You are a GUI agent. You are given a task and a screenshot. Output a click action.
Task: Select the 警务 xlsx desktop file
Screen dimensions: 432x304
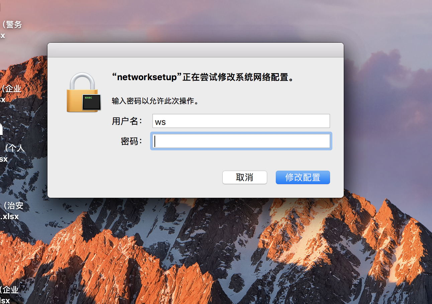[10, 30]
